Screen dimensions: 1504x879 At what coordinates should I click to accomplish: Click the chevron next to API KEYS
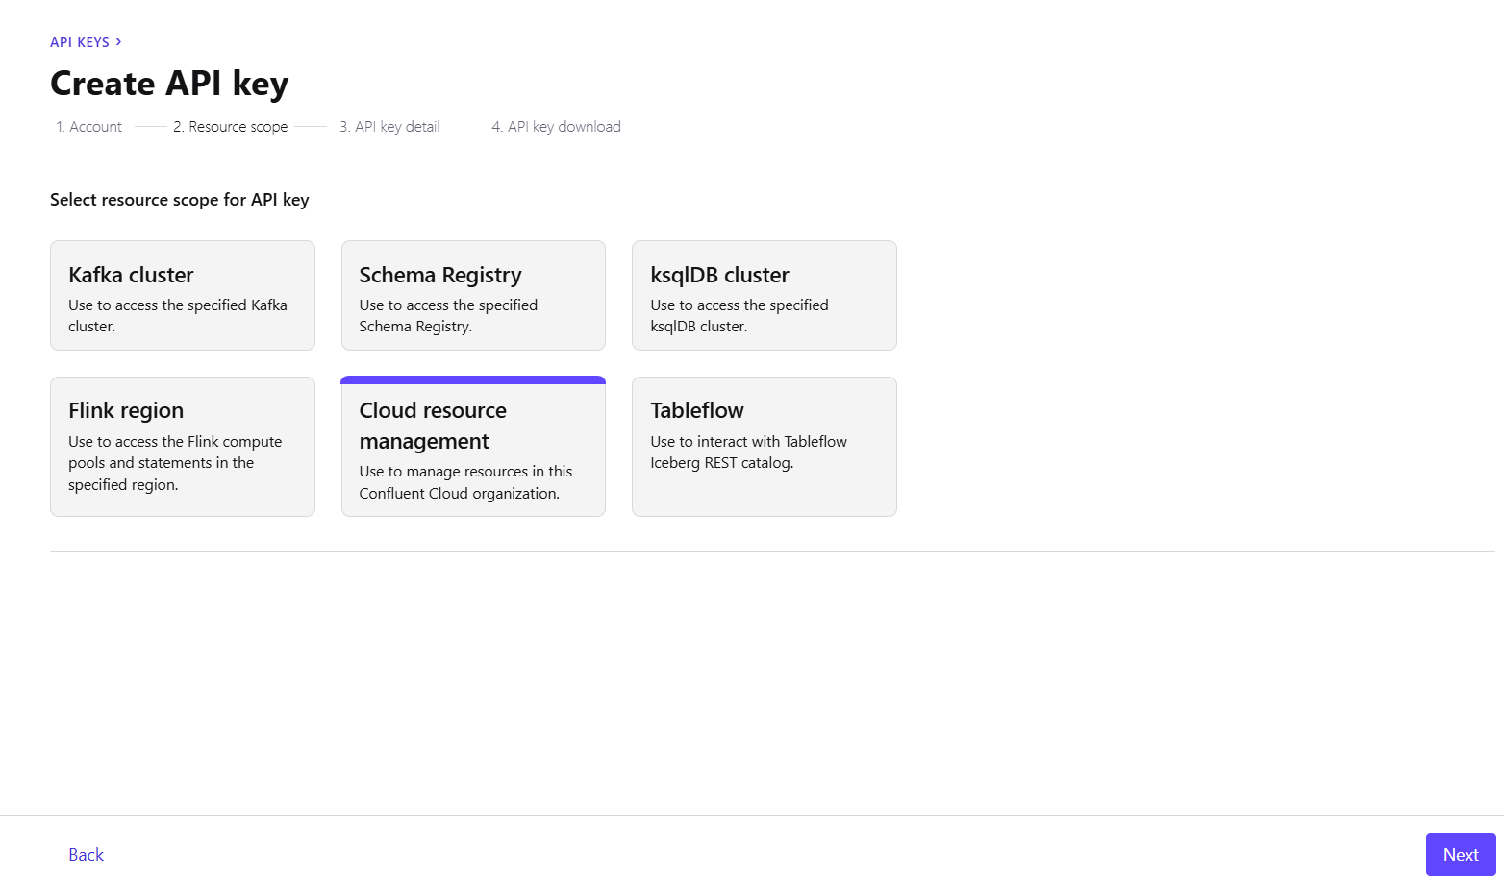[118, 42]
